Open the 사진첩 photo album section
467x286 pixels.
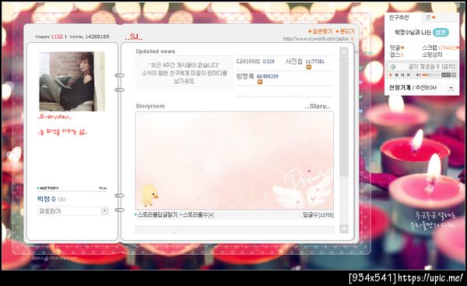[x=294, y=62]
